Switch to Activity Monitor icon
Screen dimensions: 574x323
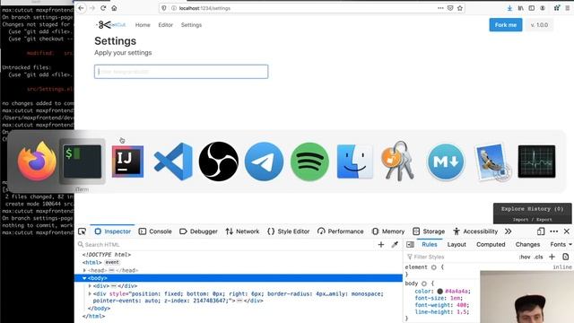coord(536,161)
